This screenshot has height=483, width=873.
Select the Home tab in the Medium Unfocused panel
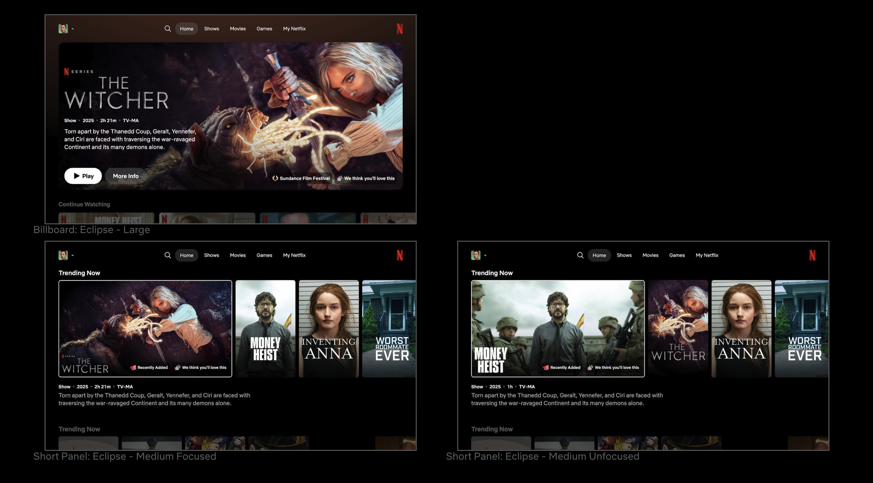599,255
